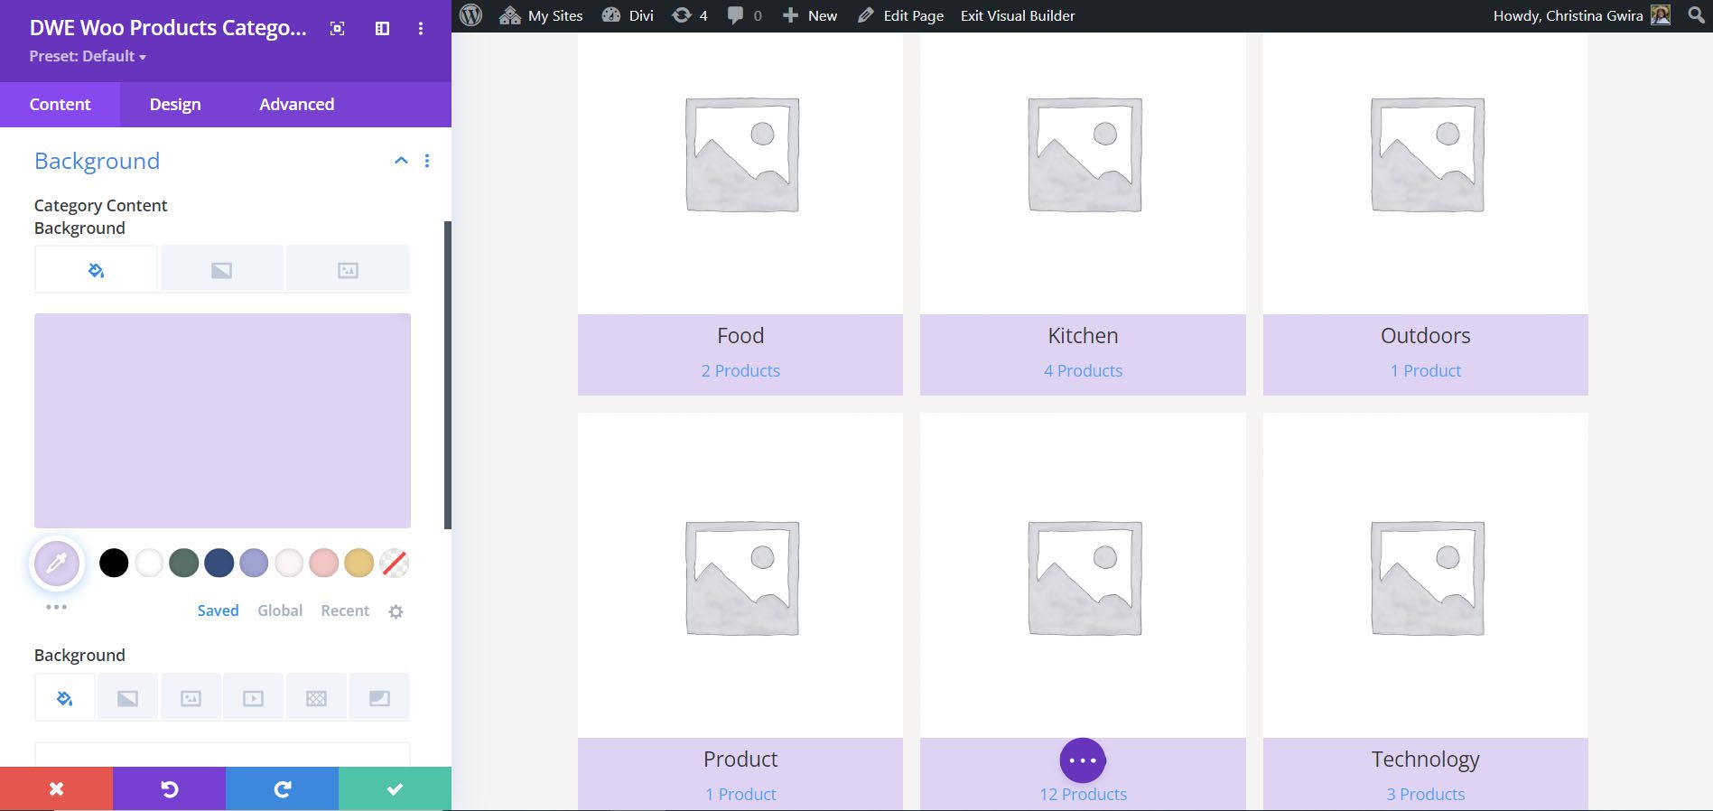Viewport: 1713px width, 811px height.
Task: Switch to the Design tab
Action: tap(175, 105)
